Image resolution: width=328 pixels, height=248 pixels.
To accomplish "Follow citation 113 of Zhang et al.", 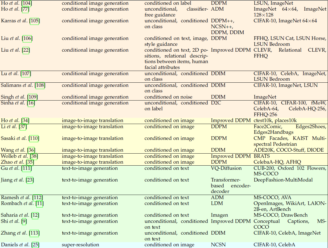I will [34, 233].
